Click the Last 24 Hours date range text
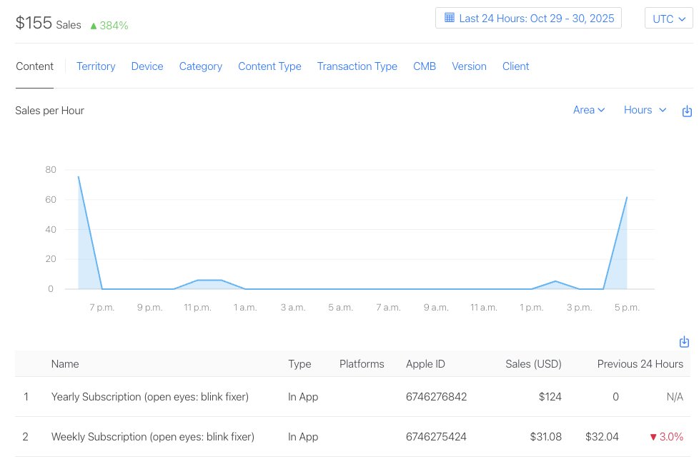The height and width of the screenshot is (464, 699). (537, 19)
